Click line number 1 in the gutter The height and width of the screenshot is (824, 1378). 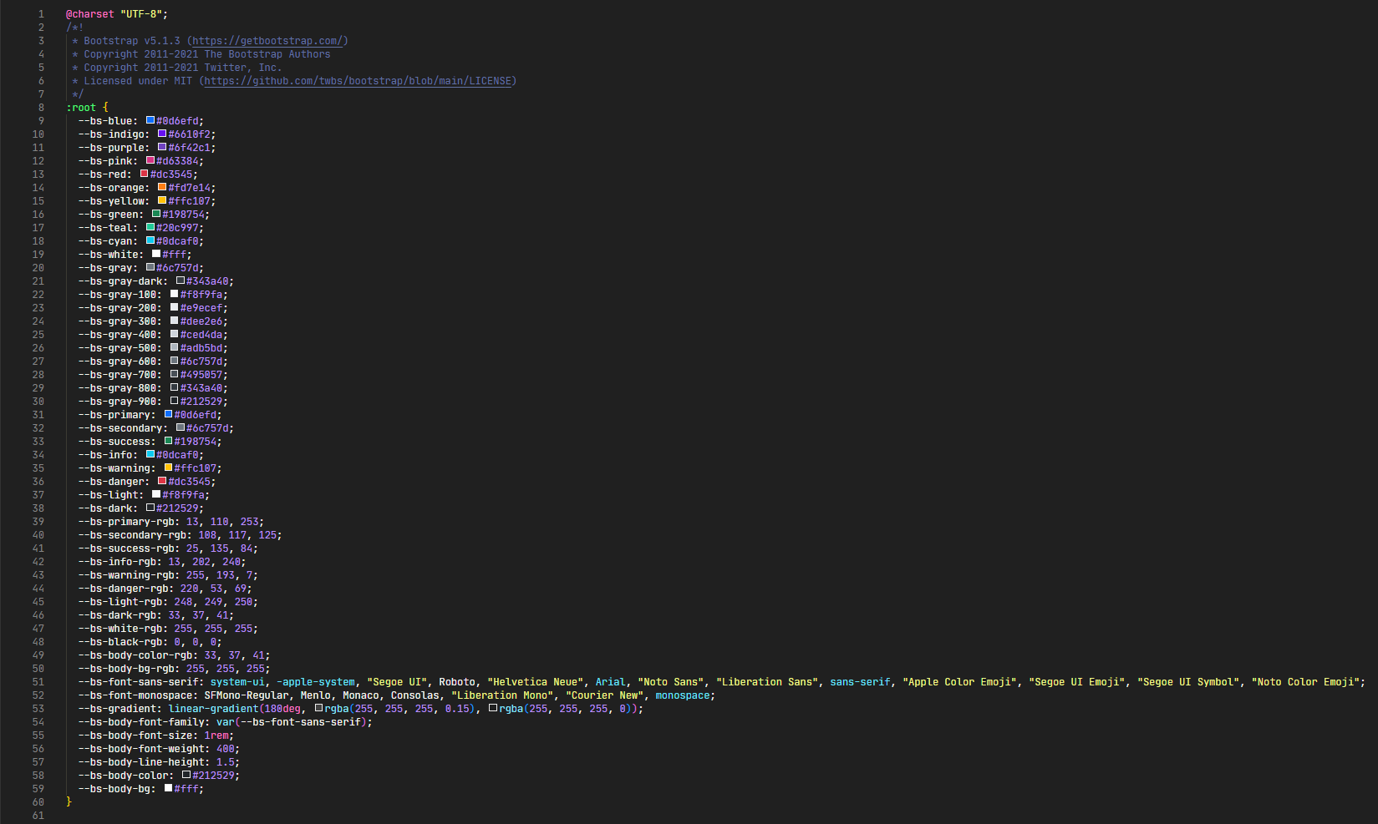point(41,14)
